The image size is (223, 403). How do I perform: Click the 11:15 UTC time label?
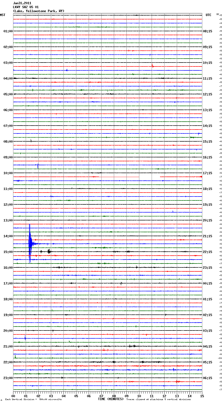(x=208, y=79)
